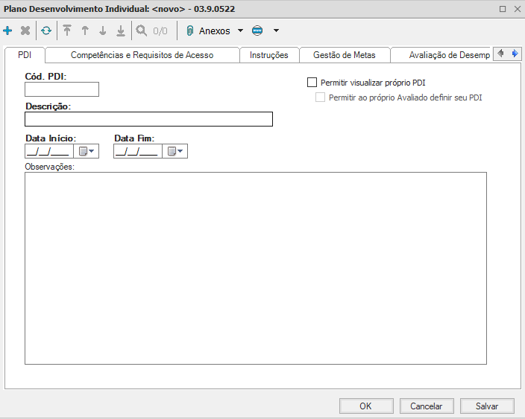Open the Gestão de Metas tab
This screenshot has width=525, height=419.
click(x=344, y=55)
